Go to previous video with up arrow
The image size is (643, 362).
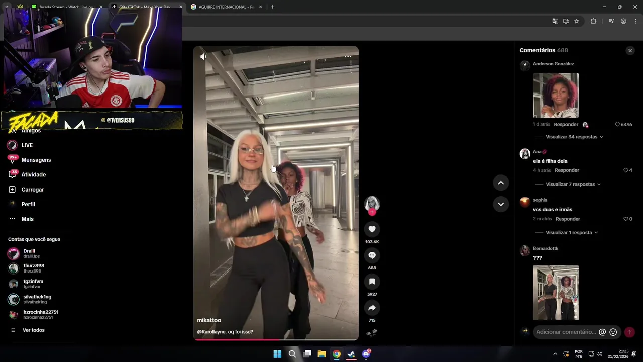coord(501,183)
